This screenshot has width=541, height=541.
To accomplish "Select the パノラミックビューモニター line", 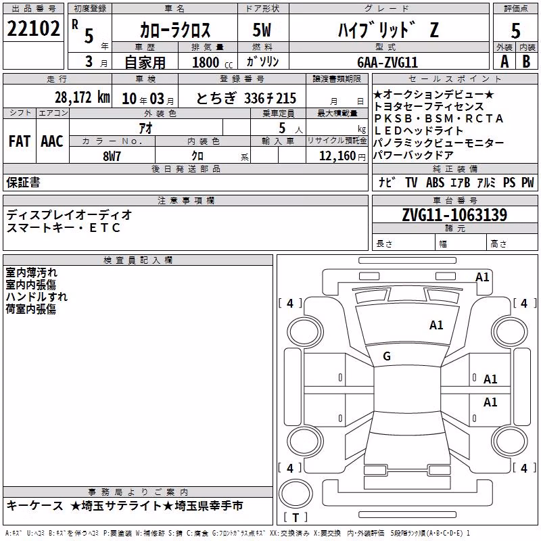I will pos(439,143).
